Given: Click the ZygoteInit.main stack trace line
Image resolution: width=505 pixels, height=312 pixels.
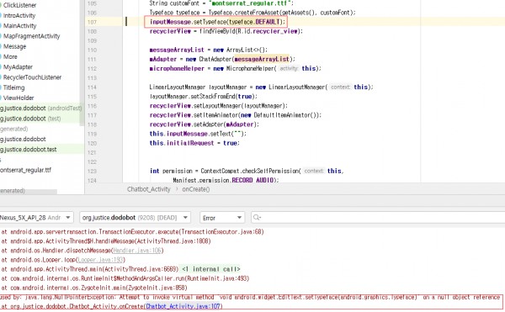Looking at the screenshot, I should [x=94, y=288].
